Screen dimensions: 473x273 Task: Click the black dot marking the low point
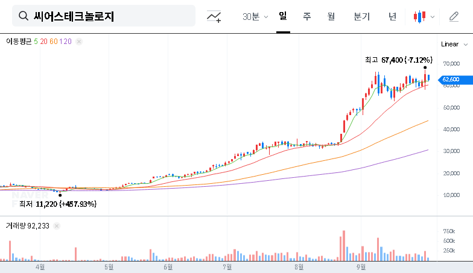click(x=60, y=195)
